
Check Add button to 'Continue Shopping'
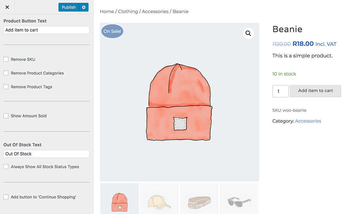[x=6, y=197]
